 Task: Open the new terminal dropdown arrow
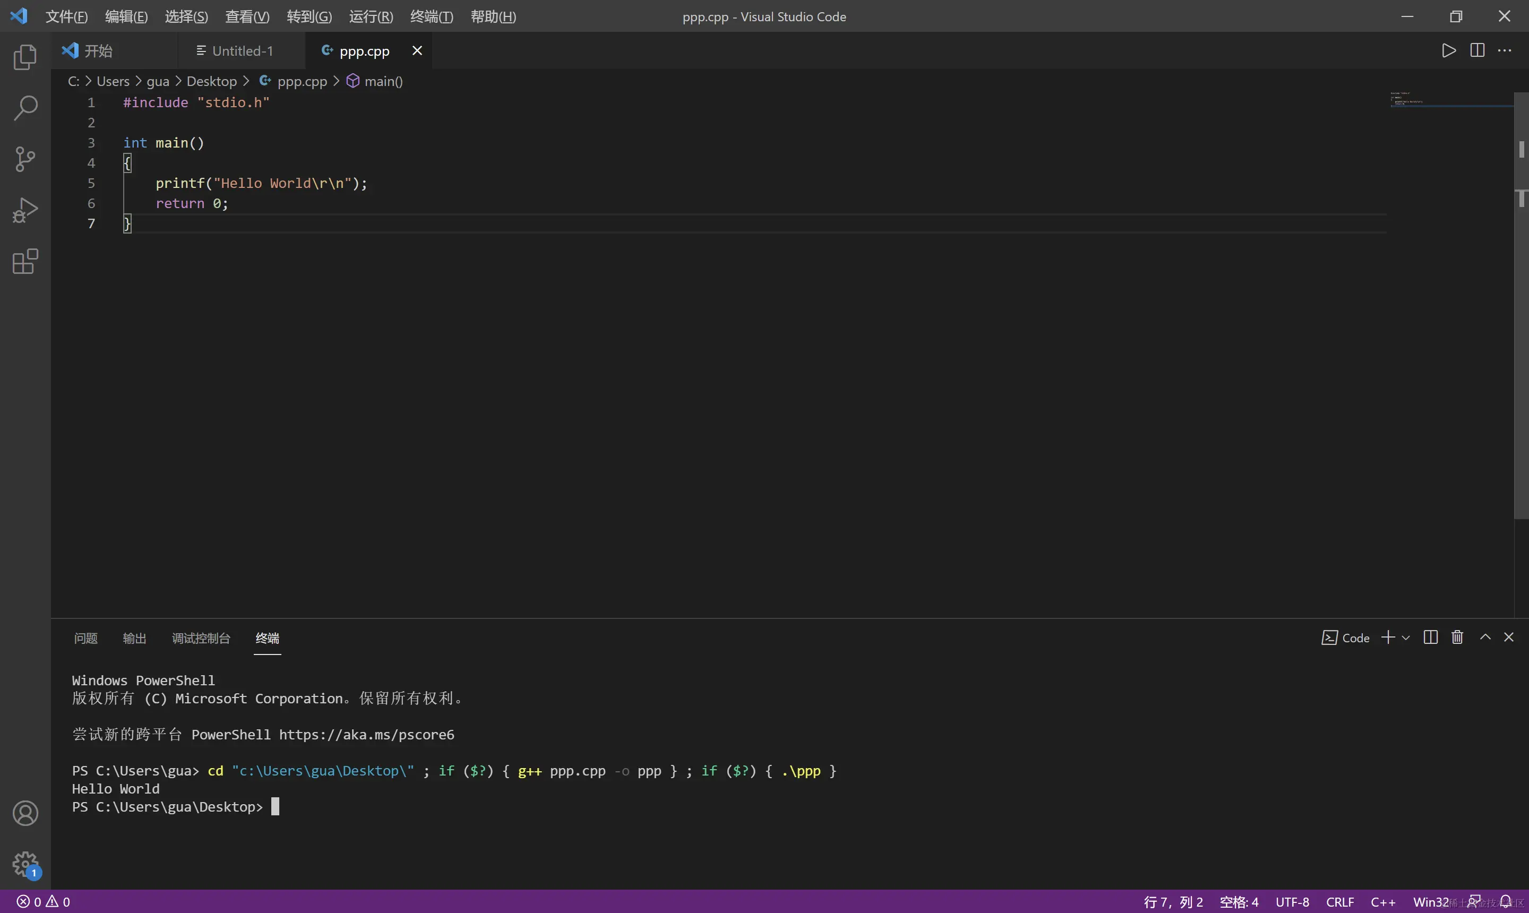(1405, 638)
